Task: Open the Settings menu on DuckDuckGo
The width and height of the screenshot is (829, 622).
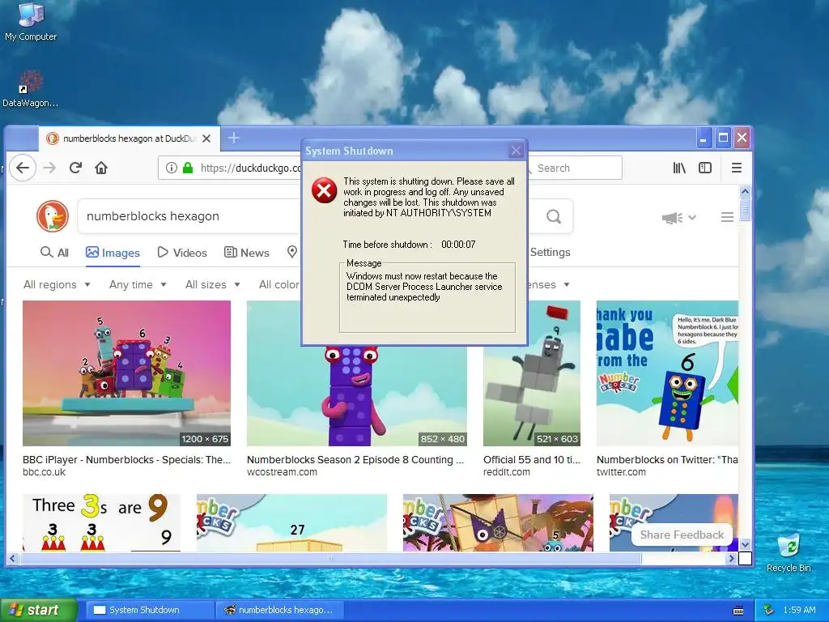Action: coord(550,253)
